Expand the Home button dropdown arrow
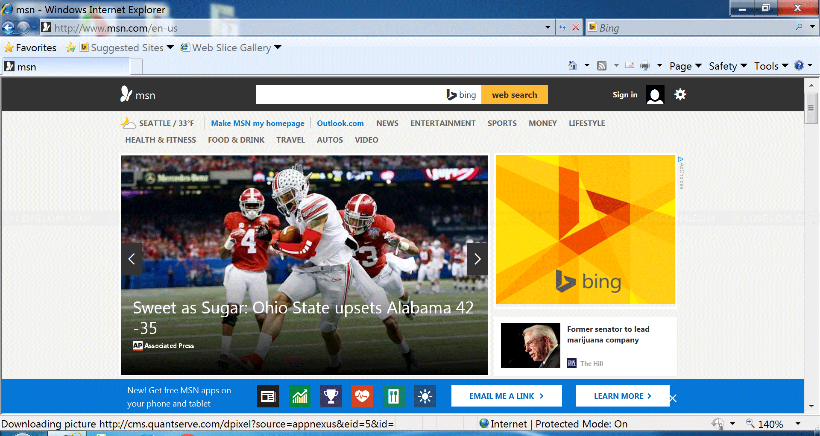 (587, 65)
